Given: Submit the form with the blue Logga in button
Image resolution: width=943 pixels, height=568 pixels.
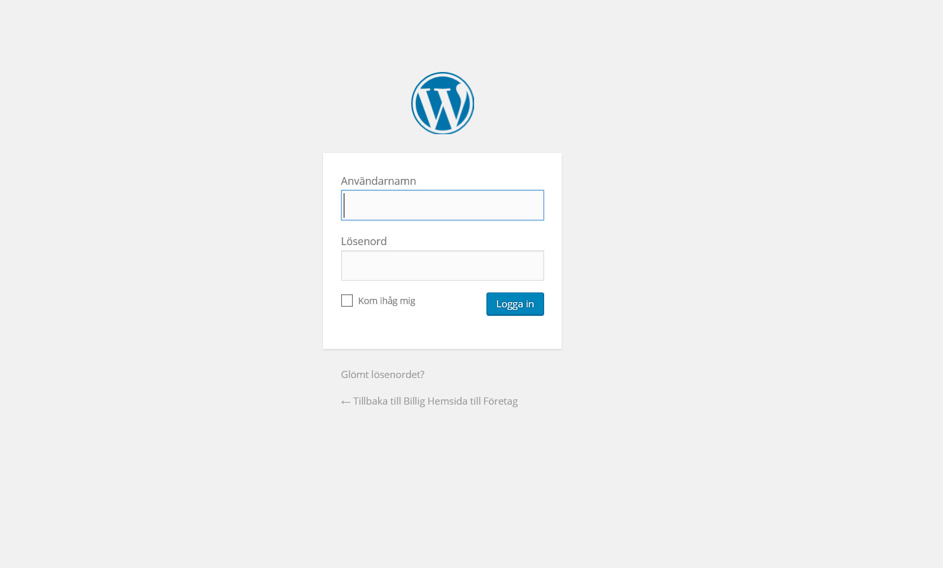Looking at the screenshot, I should 515,304.
